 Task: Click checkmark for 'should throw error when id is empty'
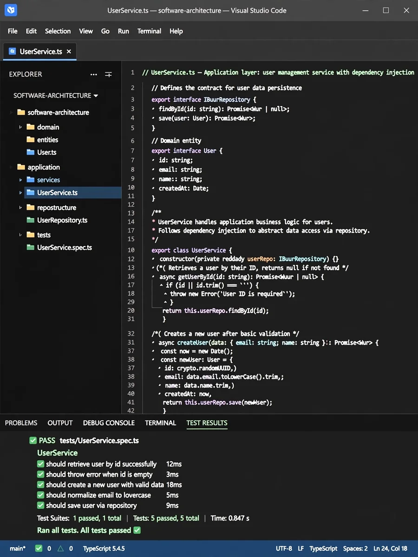click(x=41, y=474)
